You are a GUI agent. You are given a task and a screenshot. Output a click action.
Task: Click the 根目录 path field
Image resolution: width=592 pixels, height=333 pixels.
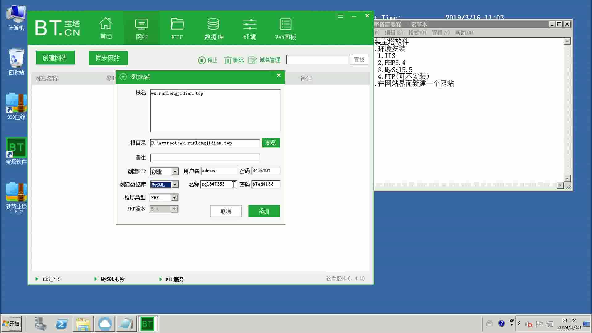pyautogui.click(x=205, y=143)
